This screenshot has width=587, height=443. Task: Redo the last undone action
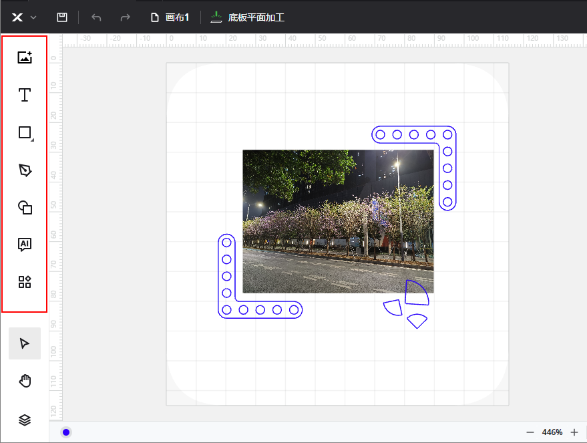(x=125, y=17)
